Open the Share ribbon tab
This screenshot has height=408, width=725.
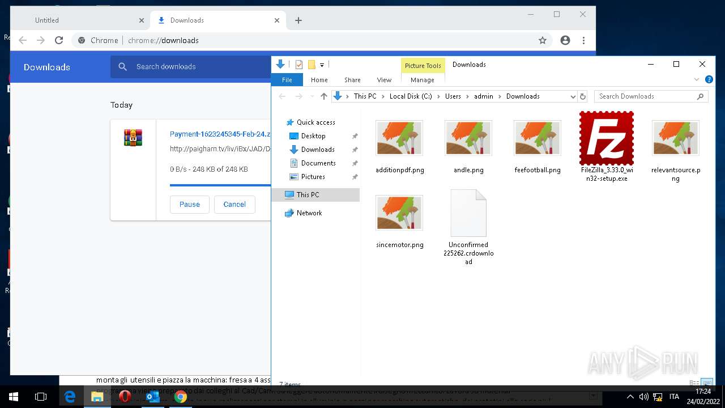pyautogui.click(x=352, y=80)
